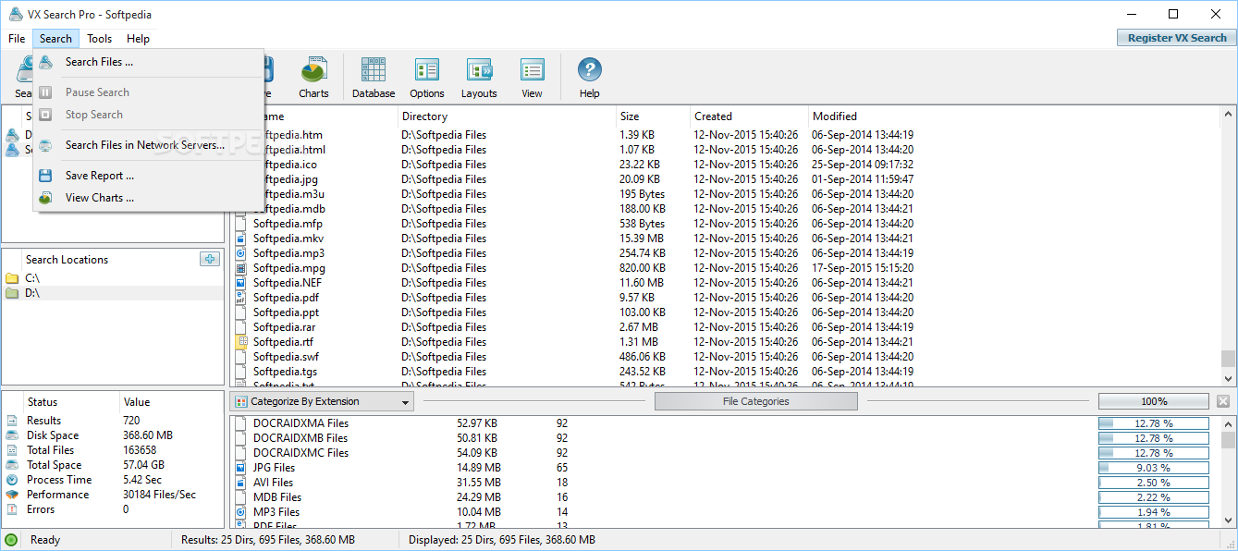Click the Process Time status icon
Screen dimensions: 1238x551
tap(11, 480)
